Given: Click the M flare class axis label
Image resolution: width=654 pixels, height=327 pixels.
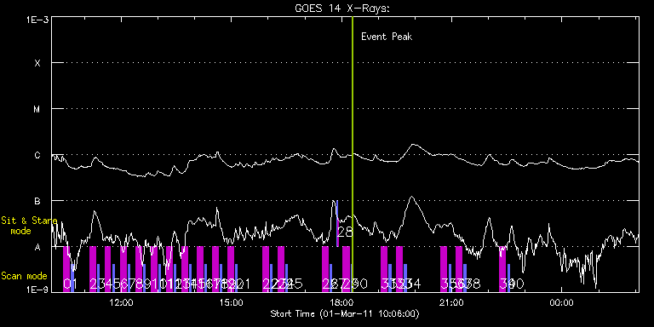Looking at the screenshot, I should pos(37,109).
